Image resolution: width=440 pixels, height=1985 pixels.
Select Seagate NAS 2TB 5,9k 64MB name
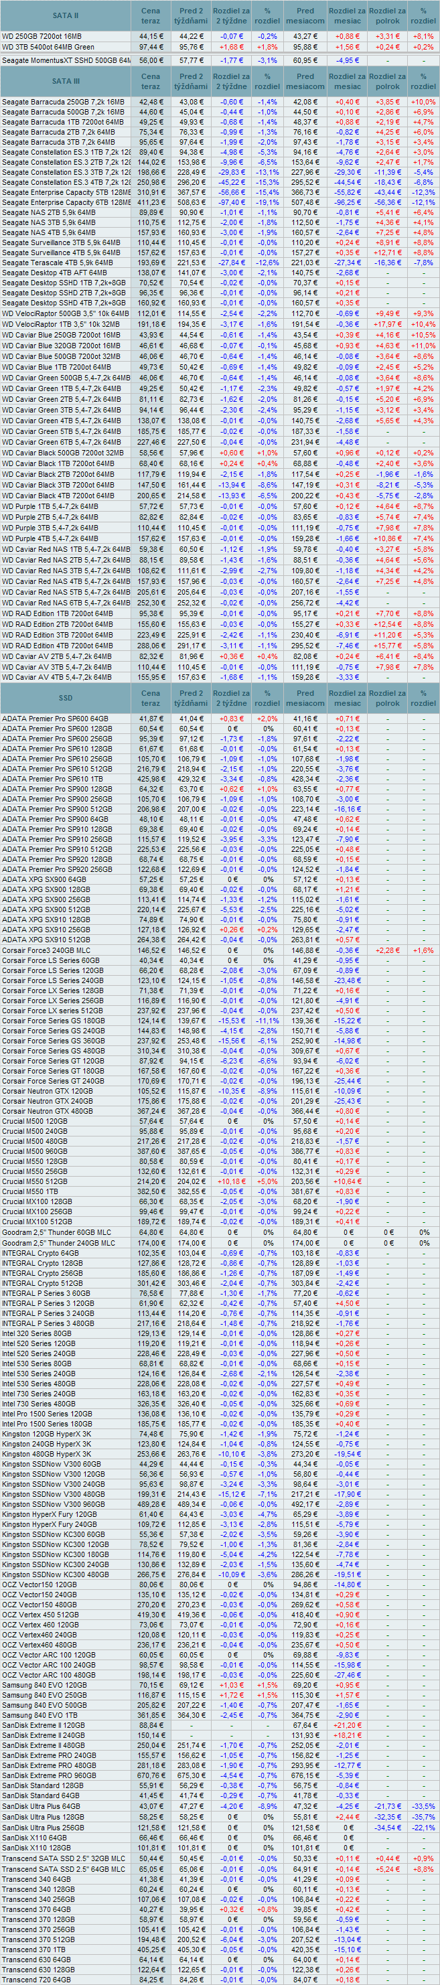pyautogui.click(x=48, y=212)
